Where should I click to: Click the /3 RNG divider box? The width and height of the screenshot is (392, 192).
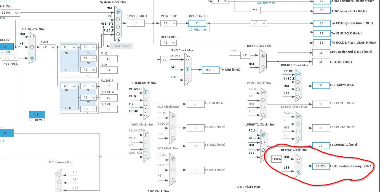(165, 60)
